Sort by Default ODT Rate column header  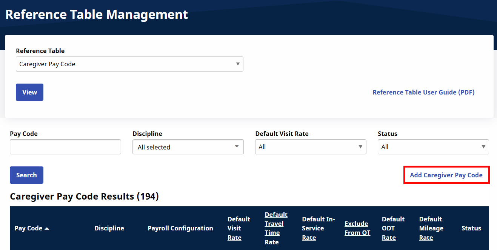coord(393,228)
